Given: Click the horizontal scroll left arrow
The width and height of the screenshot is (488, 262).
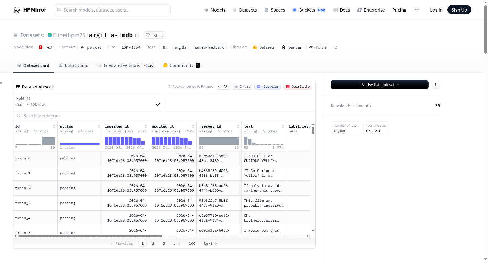Looking at the screenshot, I should [x=15, y=236].
